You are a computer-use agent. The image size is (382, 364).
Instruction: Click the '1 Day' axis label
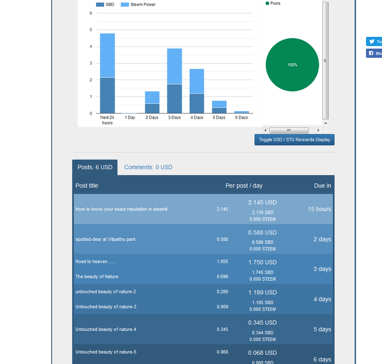coord(130,117)
